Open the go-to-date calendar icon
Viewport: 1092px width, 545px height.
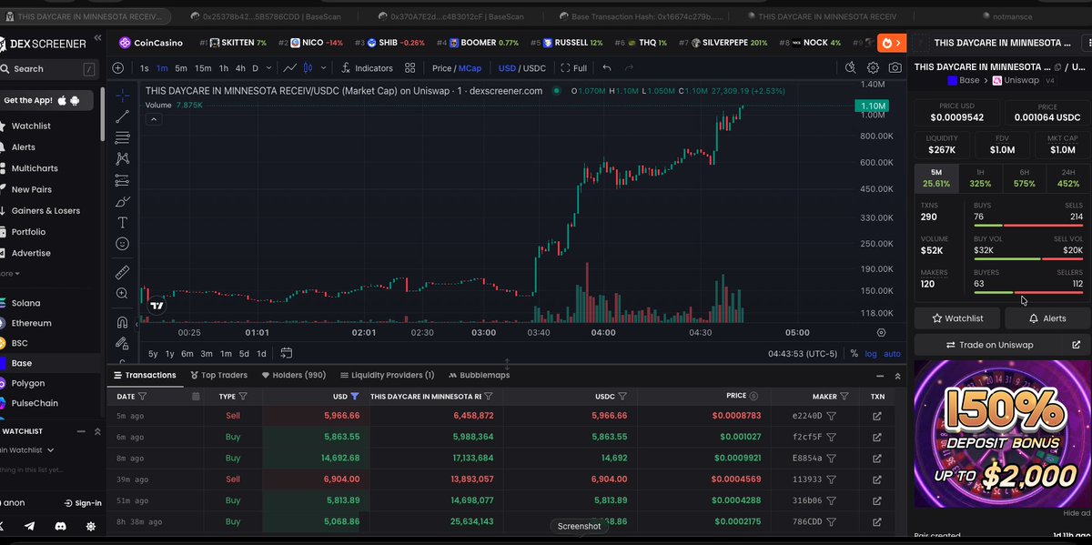point(287,353)
